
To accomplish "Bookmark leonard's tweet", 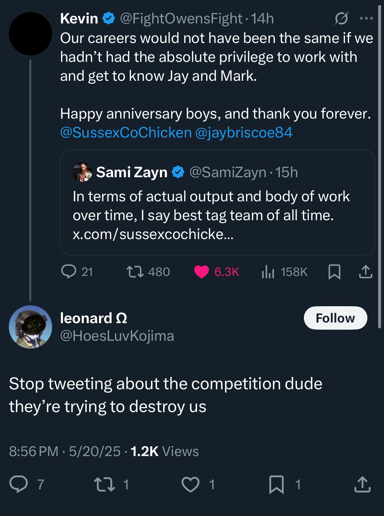I will point(276,484).
